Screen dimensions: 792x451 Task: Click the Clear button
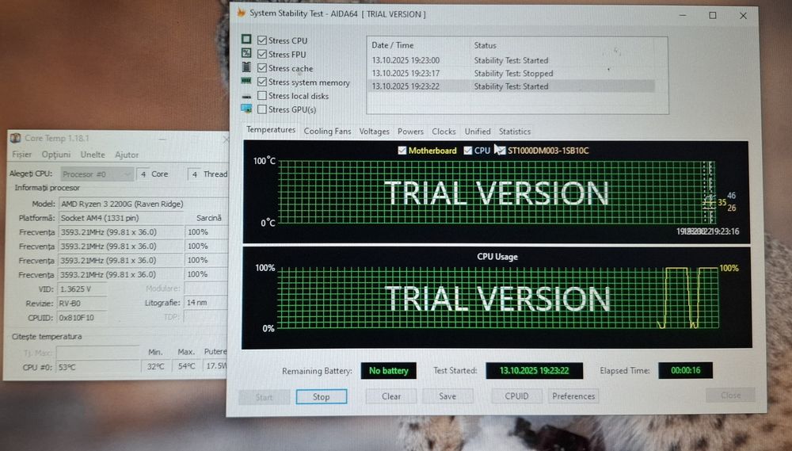[x=391, y=396]
